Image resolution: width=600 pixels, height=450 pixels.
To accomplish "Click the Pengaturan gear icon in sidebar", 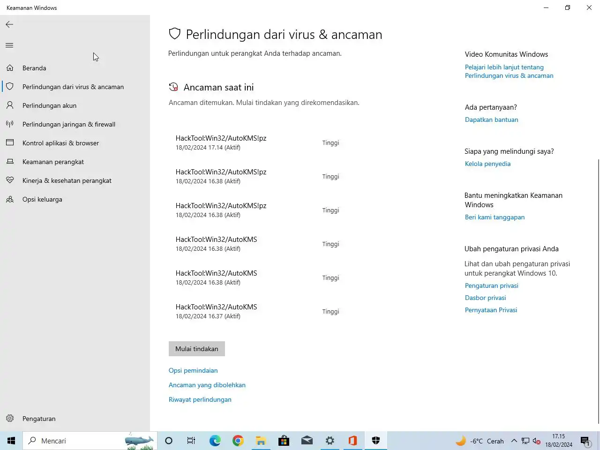I will point(10,419).
